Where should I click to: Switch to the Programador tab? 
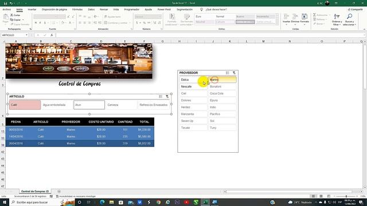coord(131,10)
